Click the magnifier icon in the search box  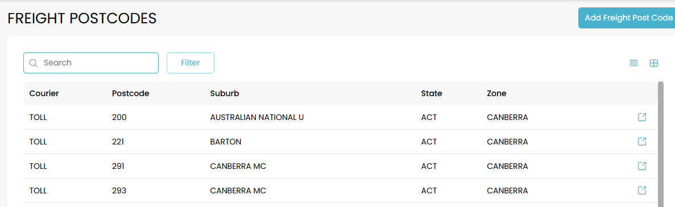point(33,63)
